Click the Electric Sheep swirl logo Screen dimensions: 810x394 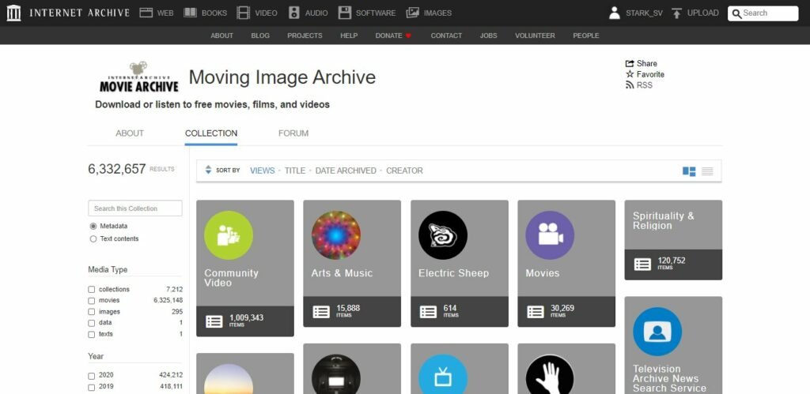pos(443,235)
